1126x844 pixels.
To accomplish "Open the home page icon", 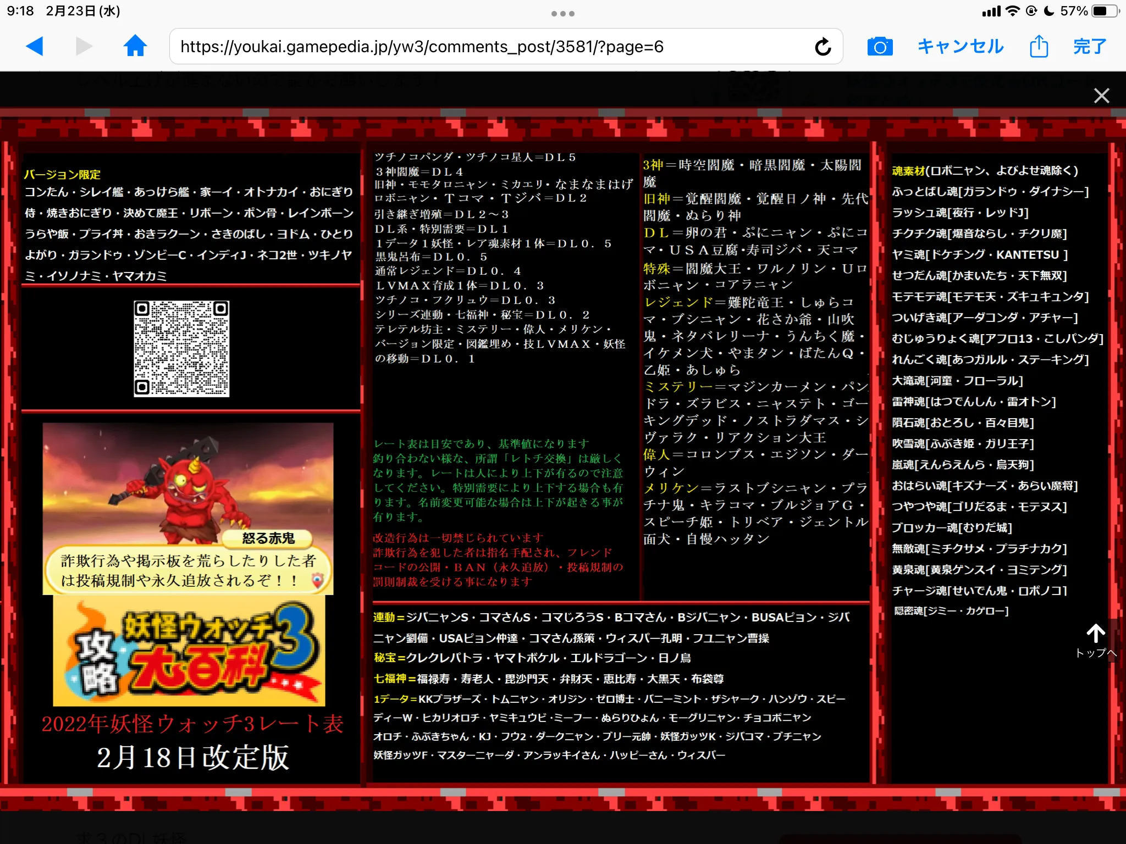I will click(135, 46).
